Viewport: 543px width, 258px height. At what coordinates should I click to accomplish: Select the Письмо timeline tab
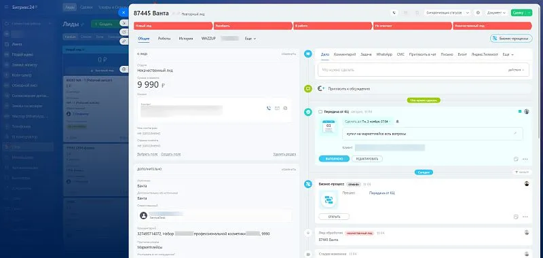(x=447, y=55)
